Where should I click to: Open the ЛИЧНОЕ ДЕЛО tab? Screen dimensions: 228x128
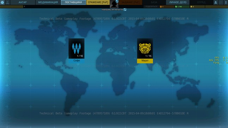coord(178,2)
